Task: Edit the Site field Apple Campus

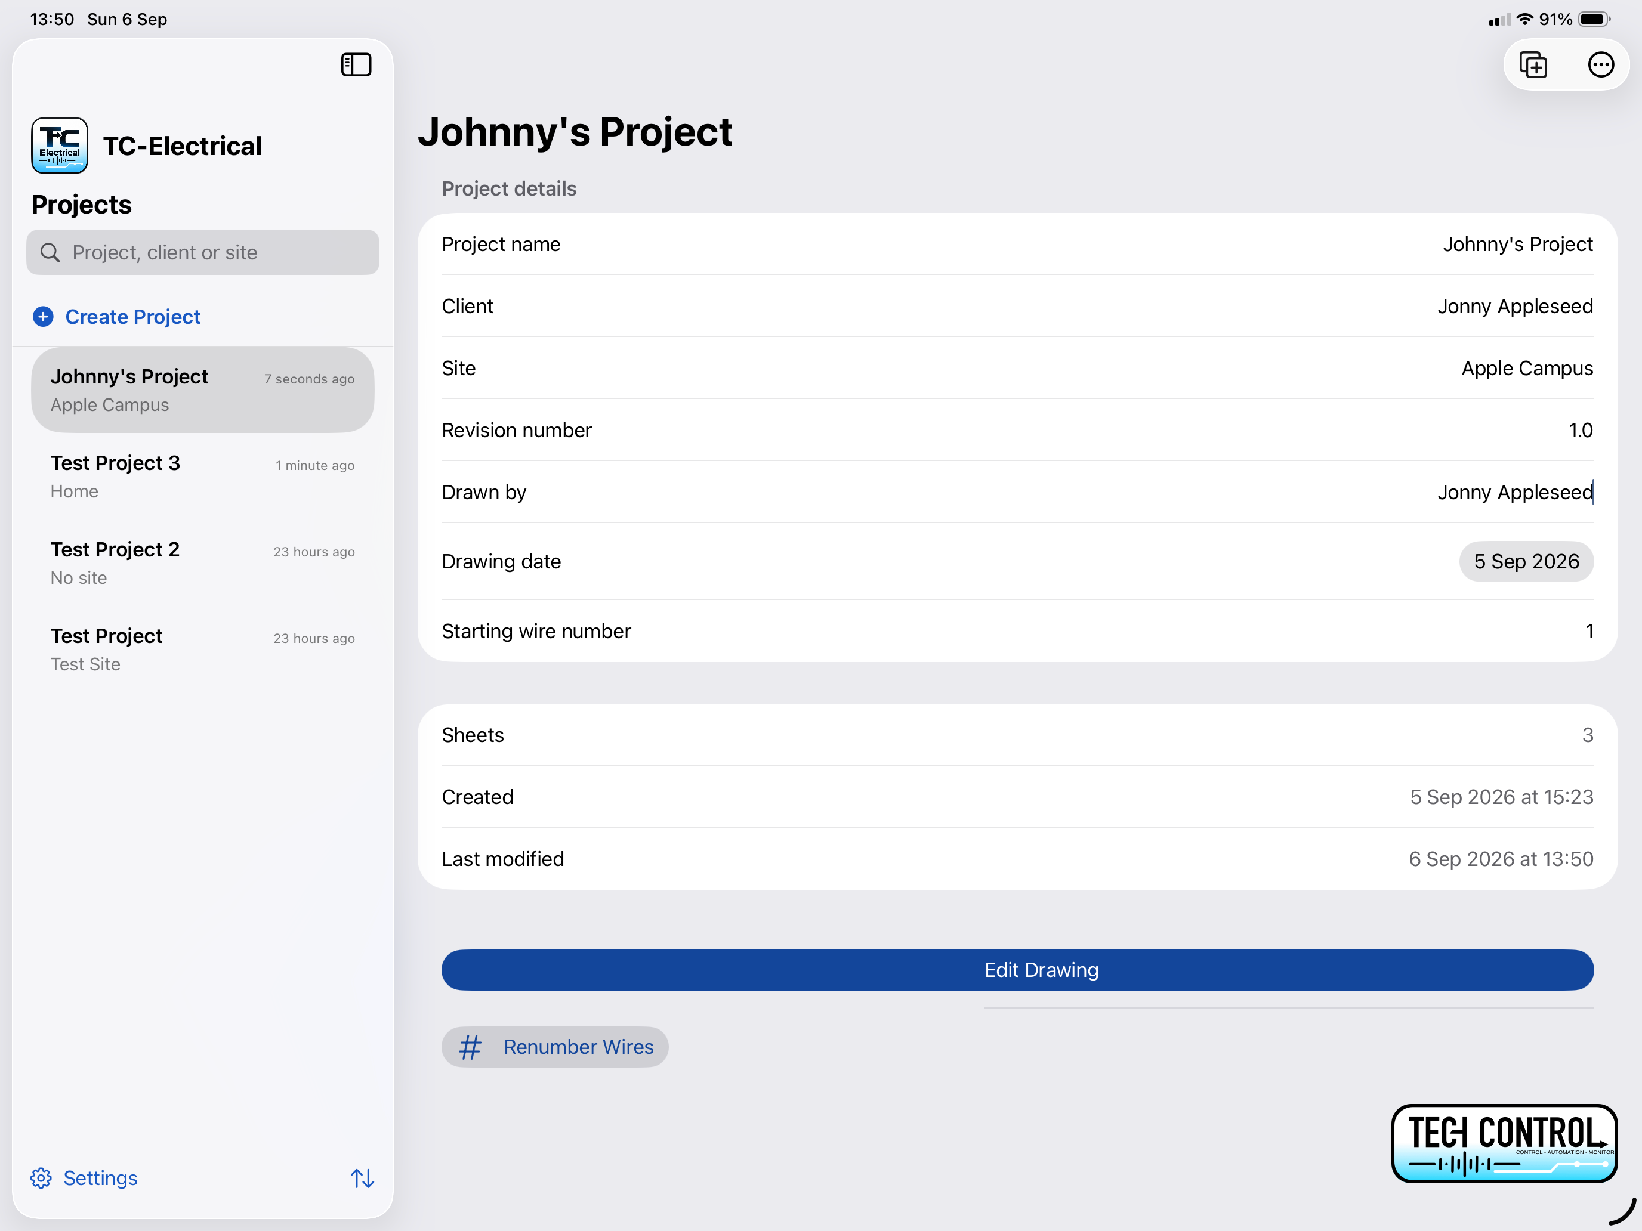Action: (x=1527, y=368)
